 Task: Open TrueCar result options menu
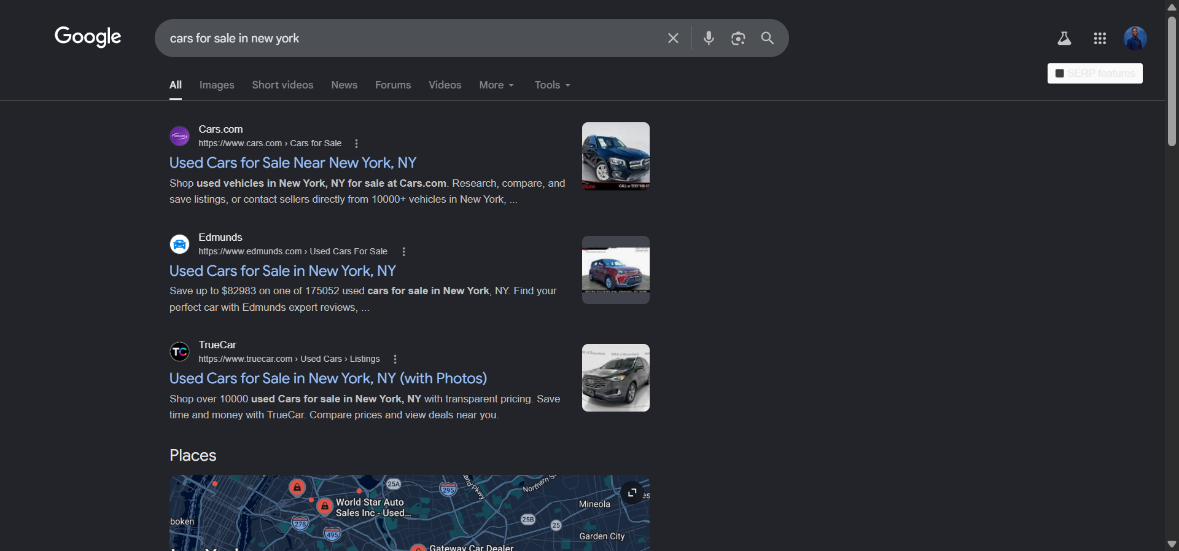[395, 359]
